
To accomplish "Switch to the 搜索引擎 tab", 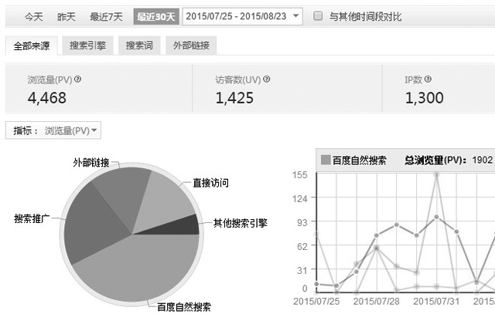I will point(87,46).
